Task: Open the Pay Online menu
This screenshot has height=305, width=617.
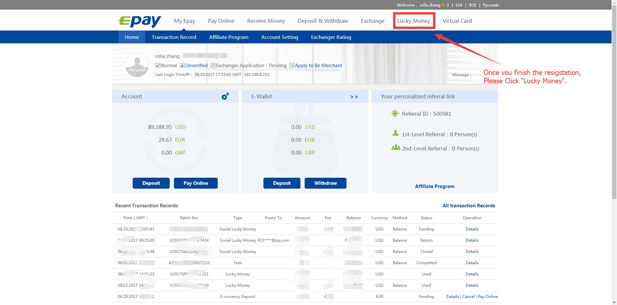Action: 221,21
